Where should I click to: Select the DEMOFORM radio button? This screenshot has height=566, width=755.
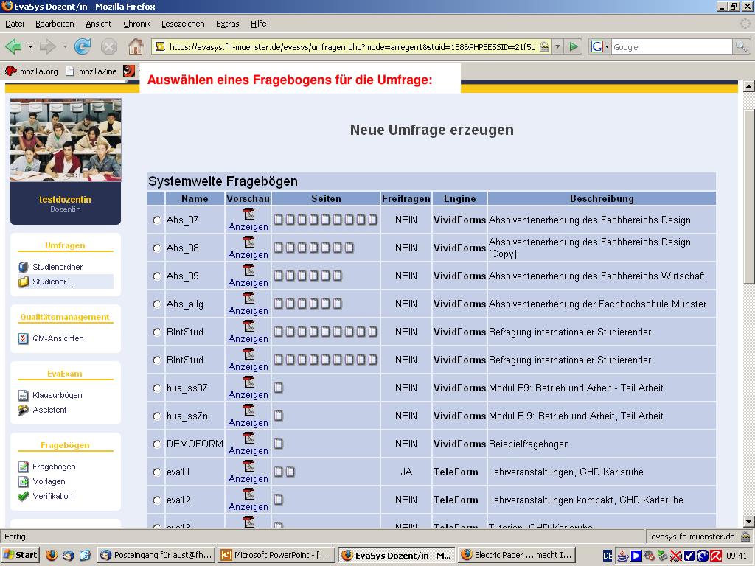(x=156, y=444)
